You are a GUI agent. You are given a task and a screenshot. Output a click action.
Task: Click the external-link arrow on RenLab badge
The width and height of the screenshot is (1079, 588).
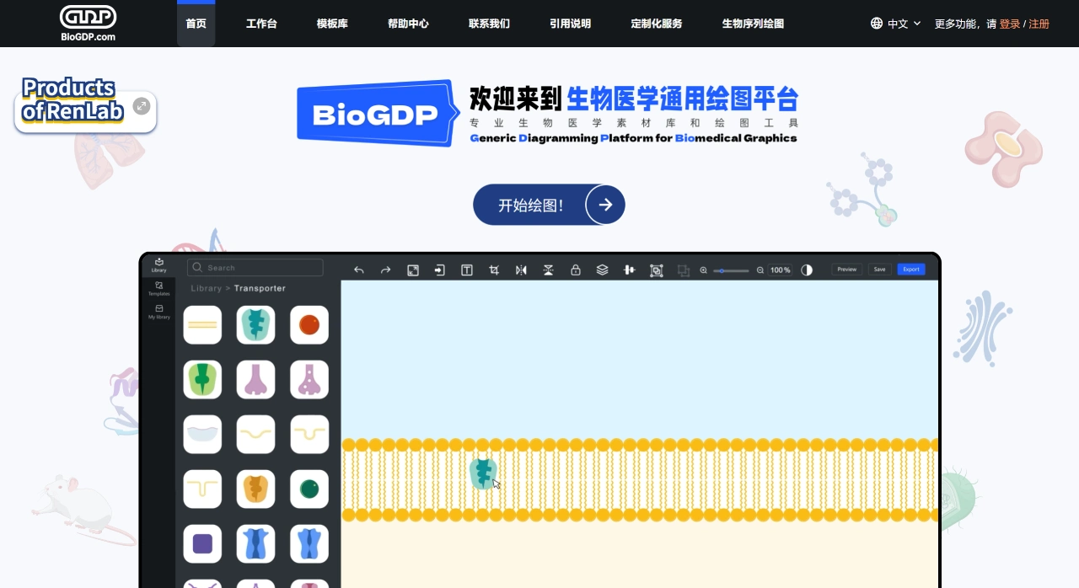(142, 106)
